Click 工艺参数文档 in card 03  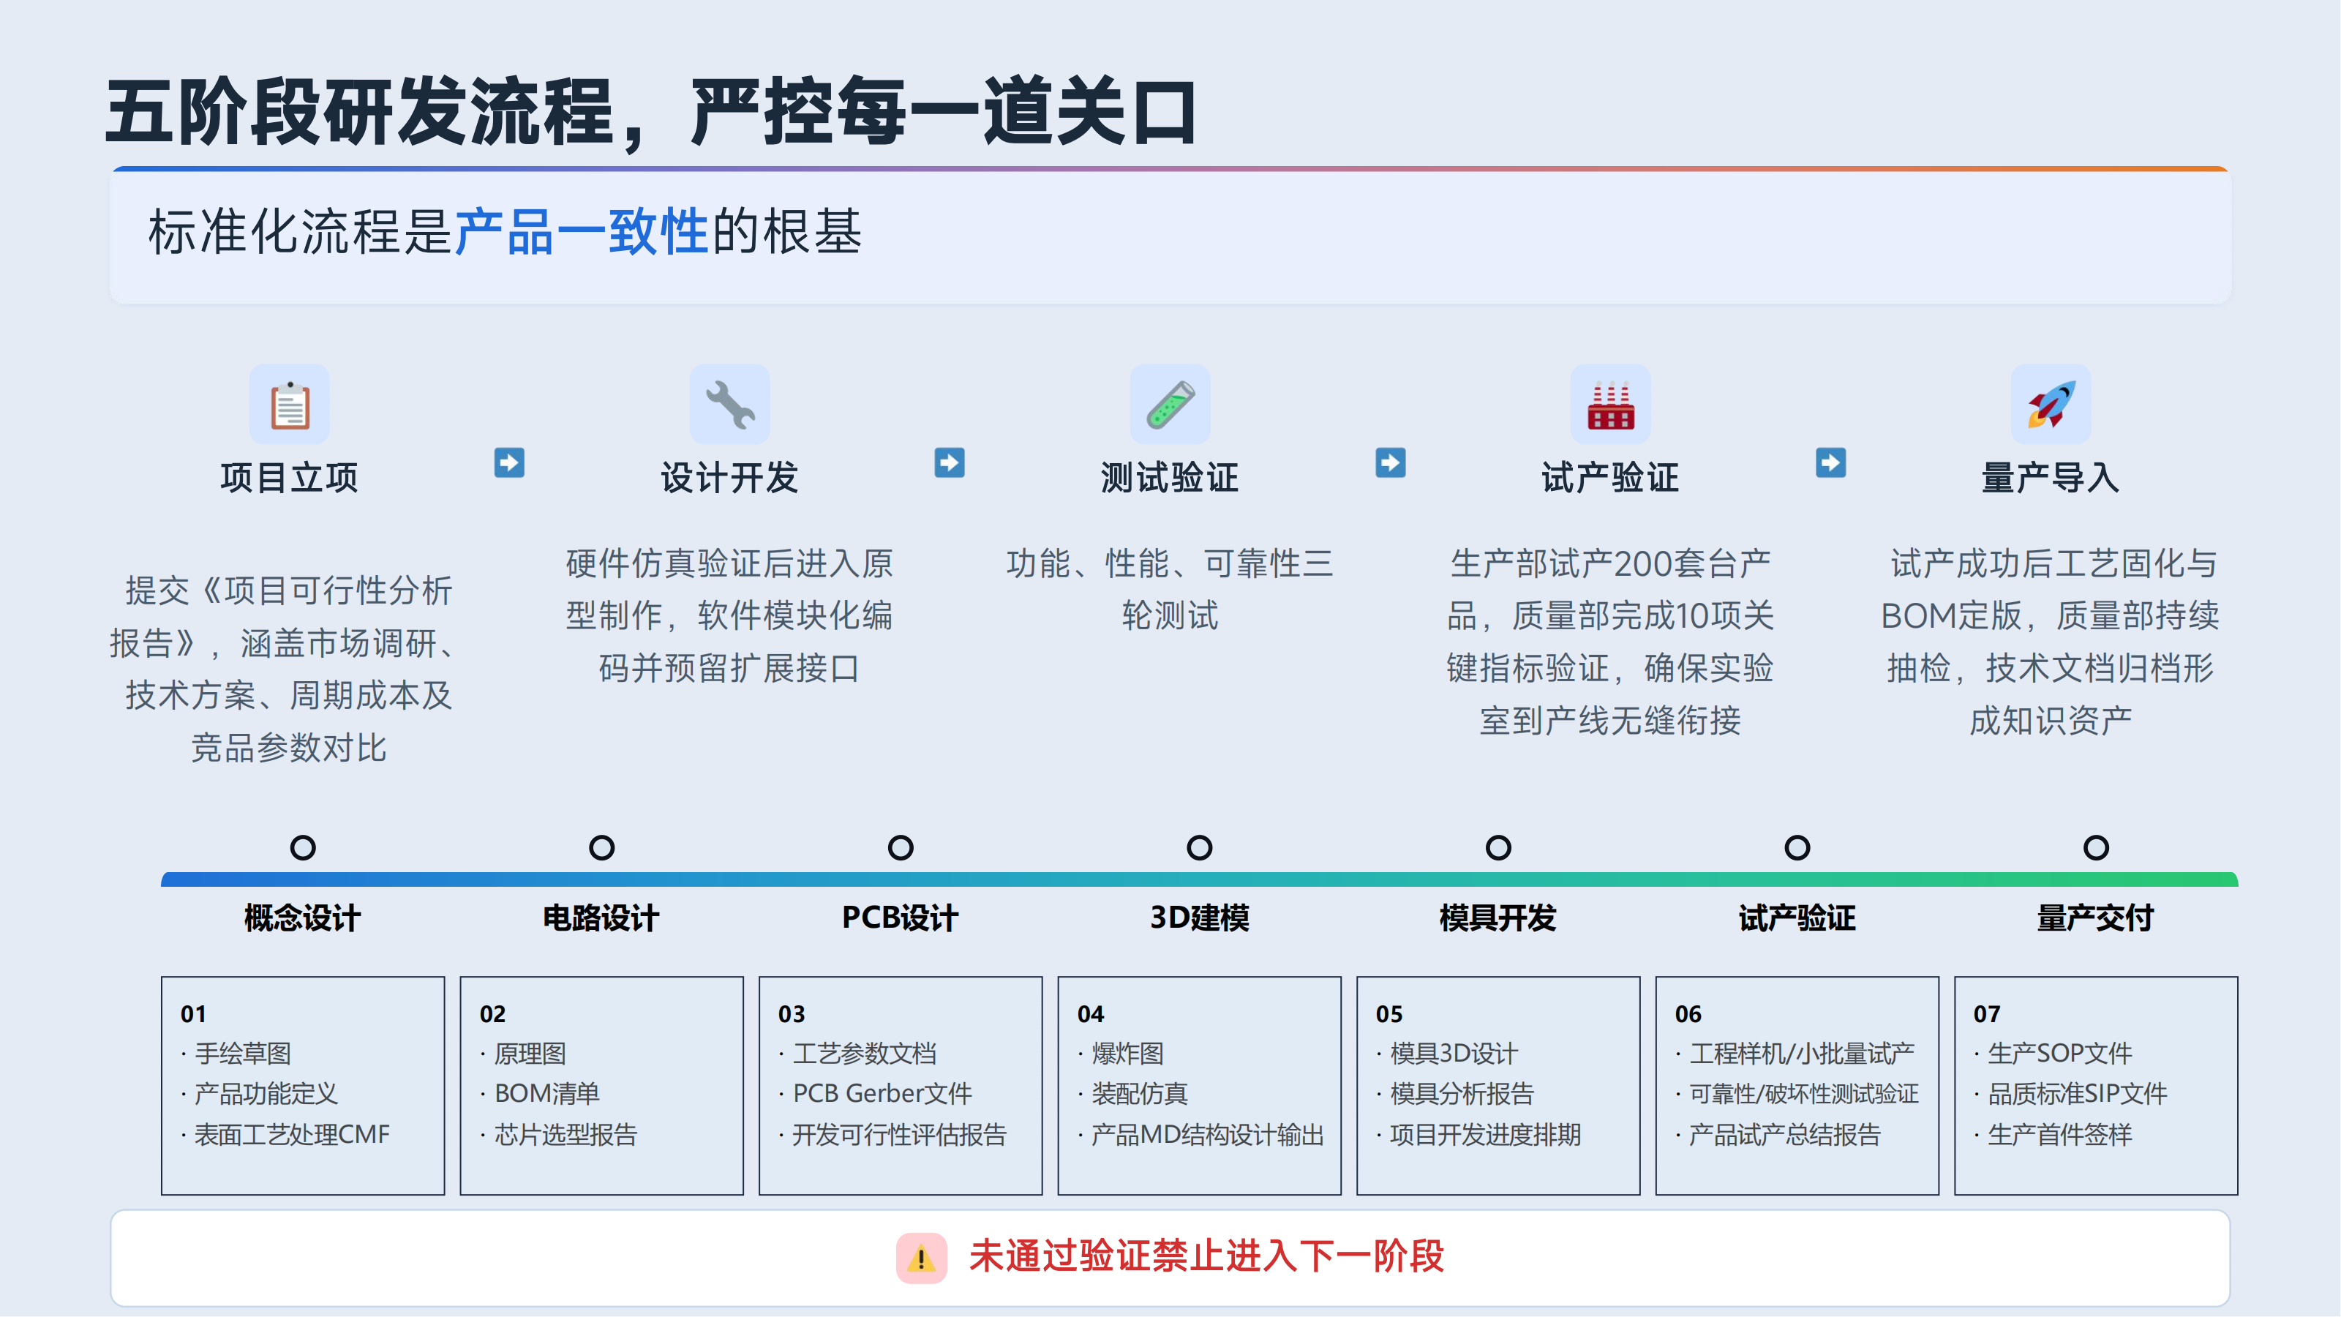(x=864, y=1054)
